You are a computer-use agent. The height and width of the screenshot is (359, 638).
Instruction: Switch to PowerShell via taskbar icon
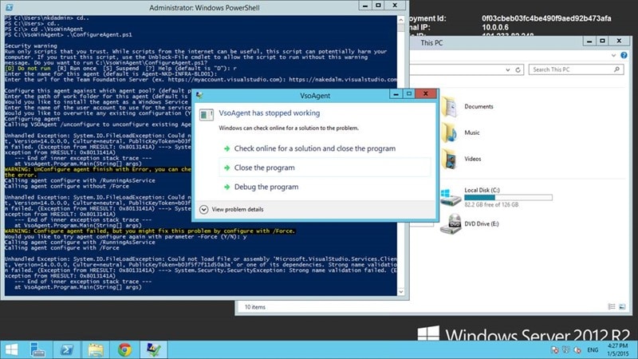pos(67,349)
